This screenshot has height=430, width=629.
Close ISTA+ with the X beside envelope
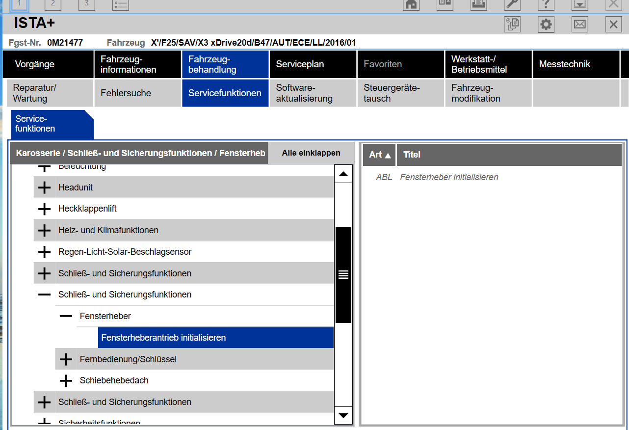[613, 25]
